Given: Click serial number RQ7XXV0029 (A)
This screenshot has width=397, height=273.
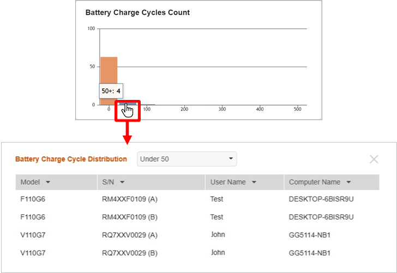Looking at the screenshot, I should [130, 235].
